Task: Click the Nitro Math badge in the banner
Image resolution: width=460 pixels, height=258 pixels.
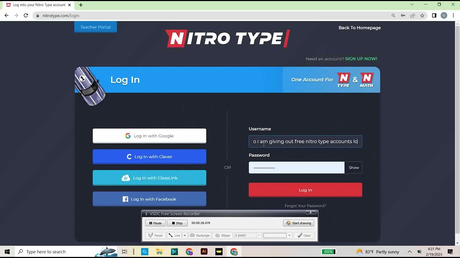Action: point(367,80)
